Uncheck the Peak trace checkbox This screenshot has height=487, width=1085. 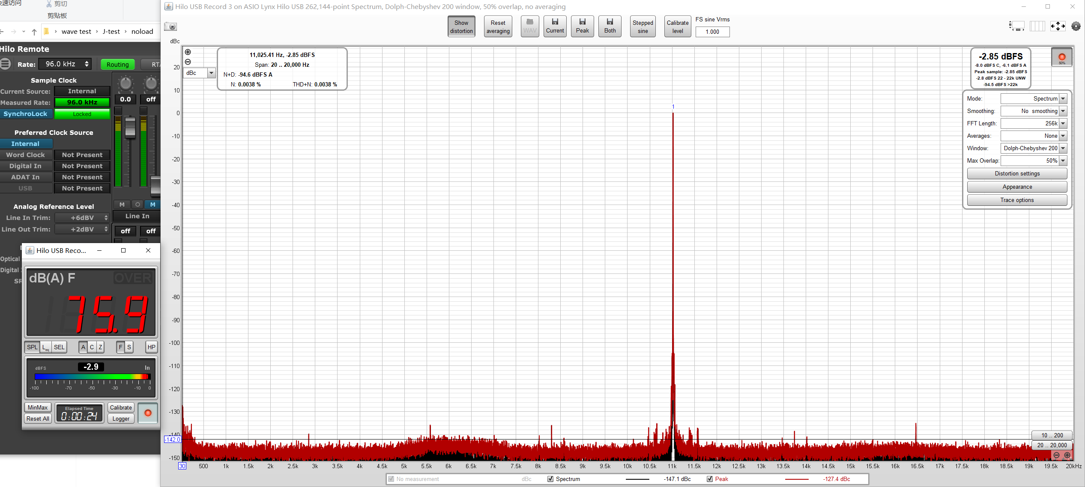point(710,479)
